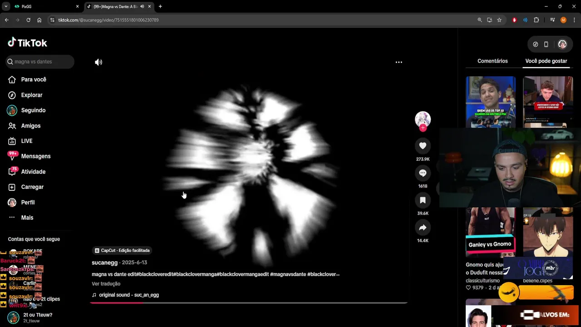Image resolution: width=581 pixels, height=327 pixels.
Task: Open the Chrome profile M avatar
Action: point(563,20)
